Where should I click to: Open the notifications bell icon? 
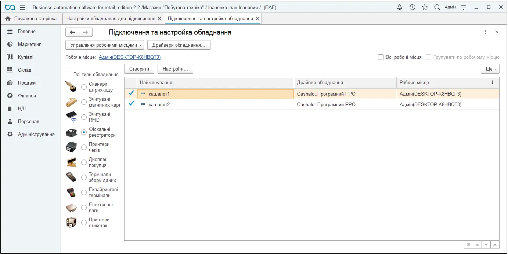(x=400, y=7)
